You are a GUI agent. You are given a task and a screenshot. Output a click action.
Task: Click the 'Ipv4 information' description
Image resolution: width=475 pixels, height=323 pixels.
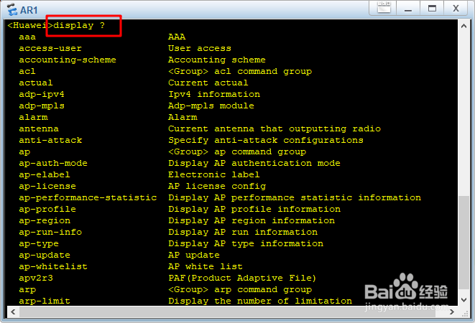[x=214, y=95]
